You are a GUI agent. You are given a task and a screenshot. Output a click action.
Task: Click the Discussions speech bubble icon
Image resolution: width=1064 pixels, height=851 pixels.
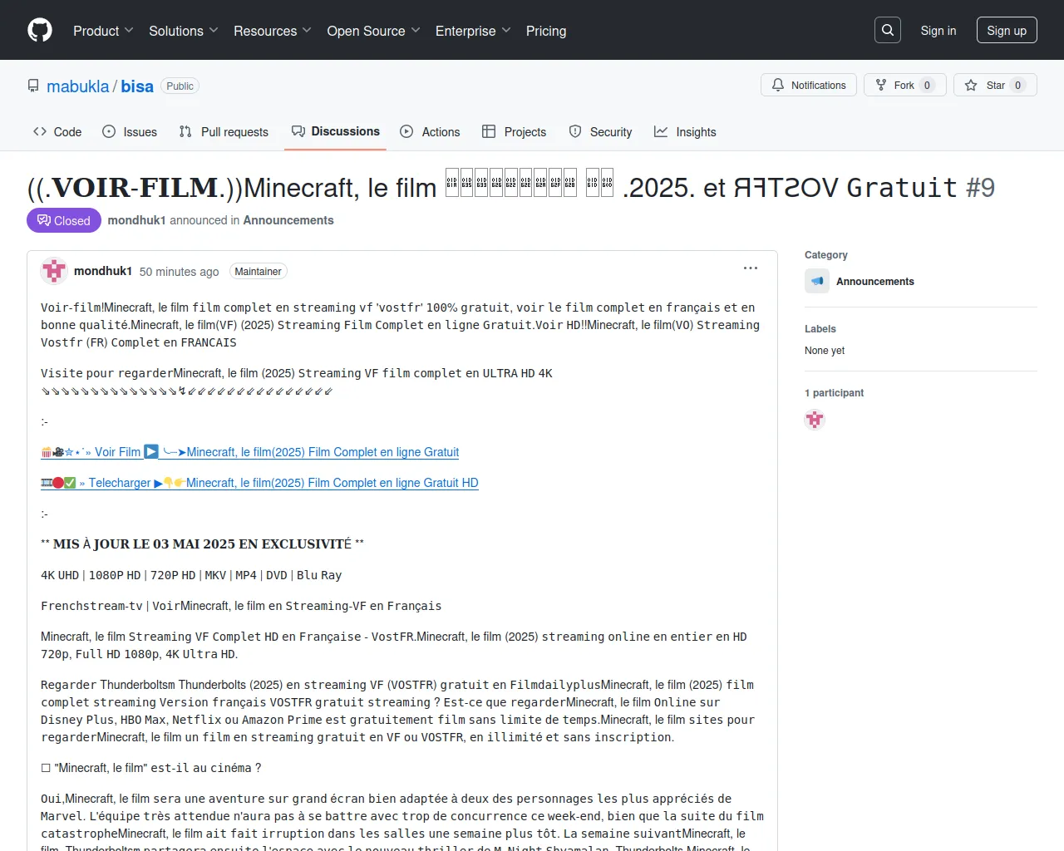298,131
